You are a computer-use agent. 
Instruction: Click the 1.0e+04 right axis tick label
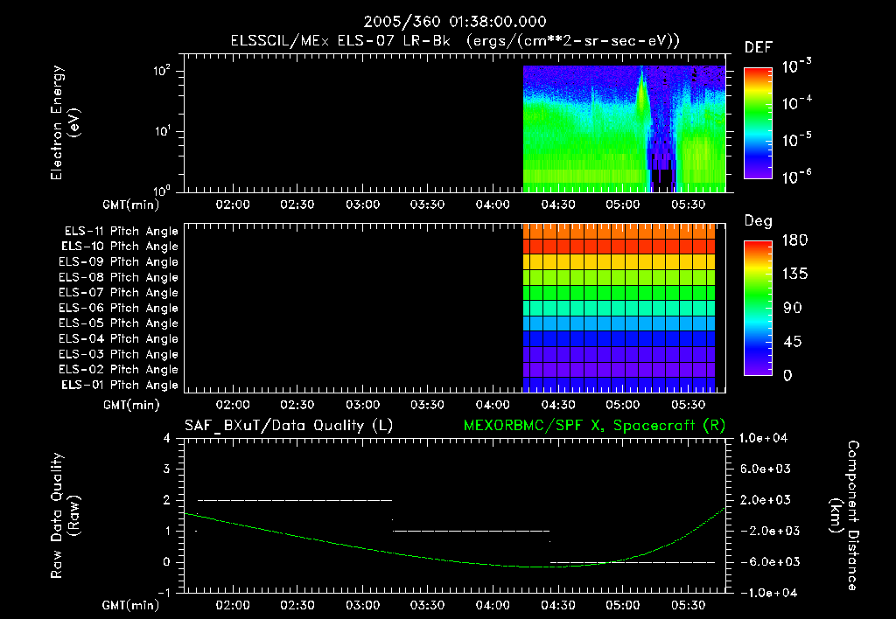tap(763, 438)
